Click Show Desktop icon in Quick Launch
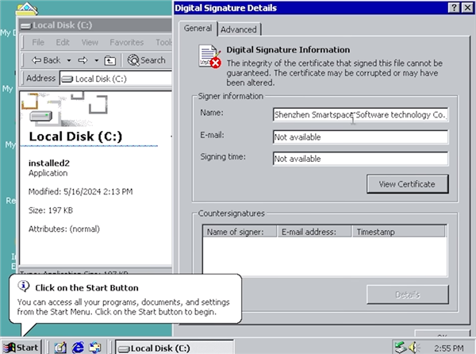Screen dimensions: 476x354 61,347
